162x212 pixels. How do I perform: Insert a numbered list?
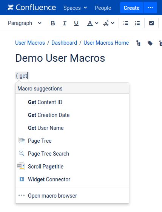click(x=137, y=23)
